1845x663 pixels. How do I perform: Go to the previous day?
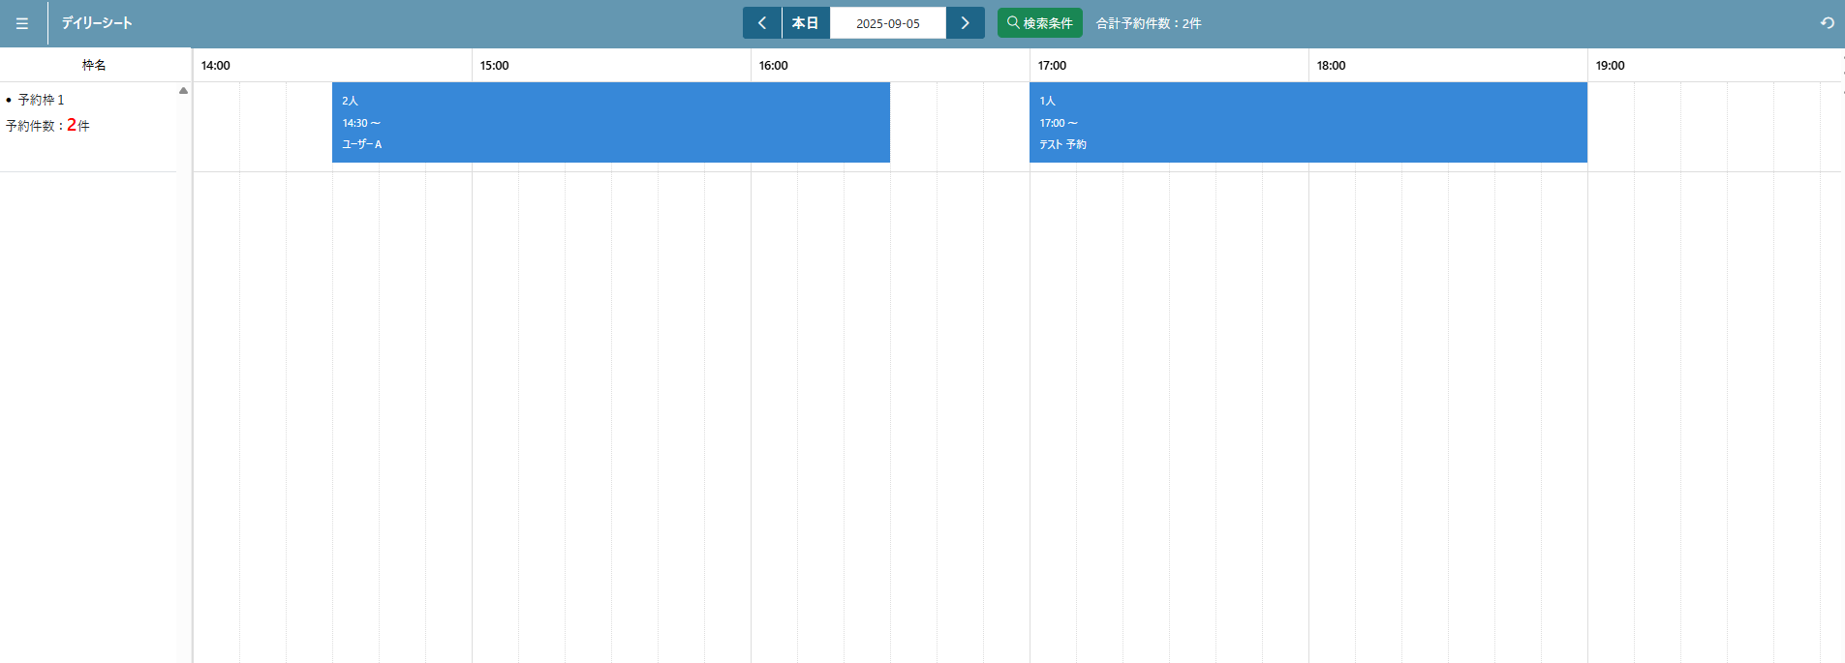tap(762, 23)
